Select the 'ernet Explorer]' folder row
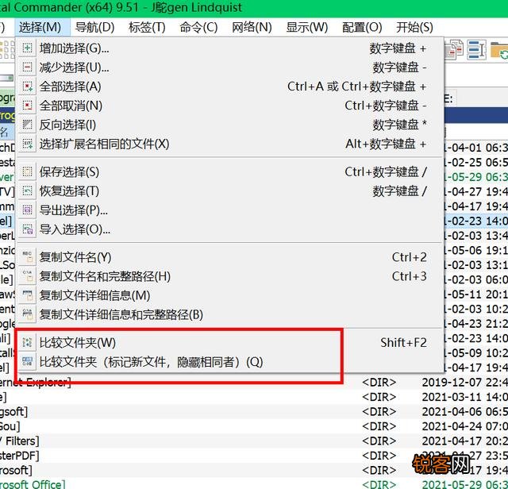The height and width of the screenshot is (489, 508). 254,383
